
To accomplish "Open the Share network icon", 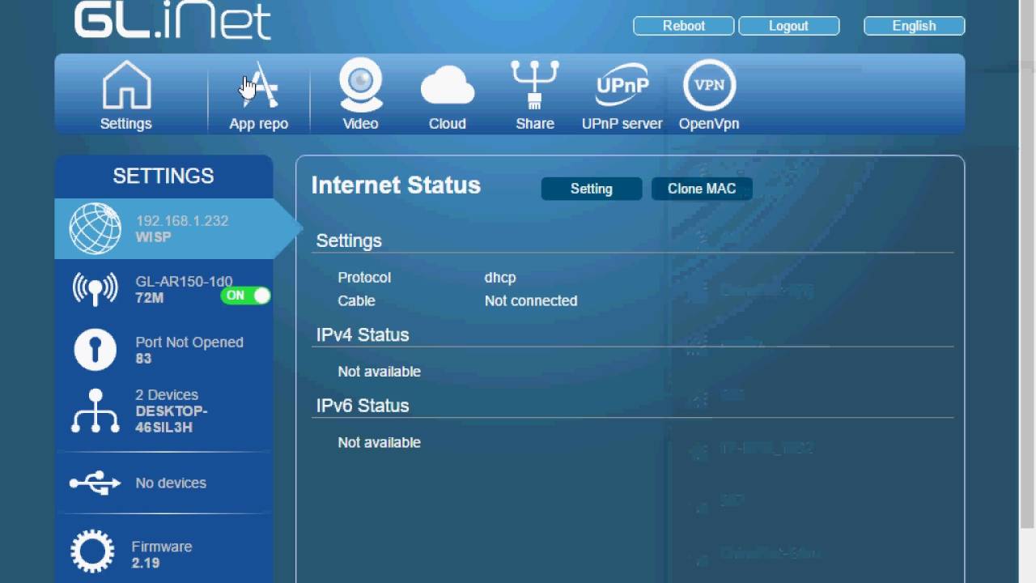I will 535,85.
